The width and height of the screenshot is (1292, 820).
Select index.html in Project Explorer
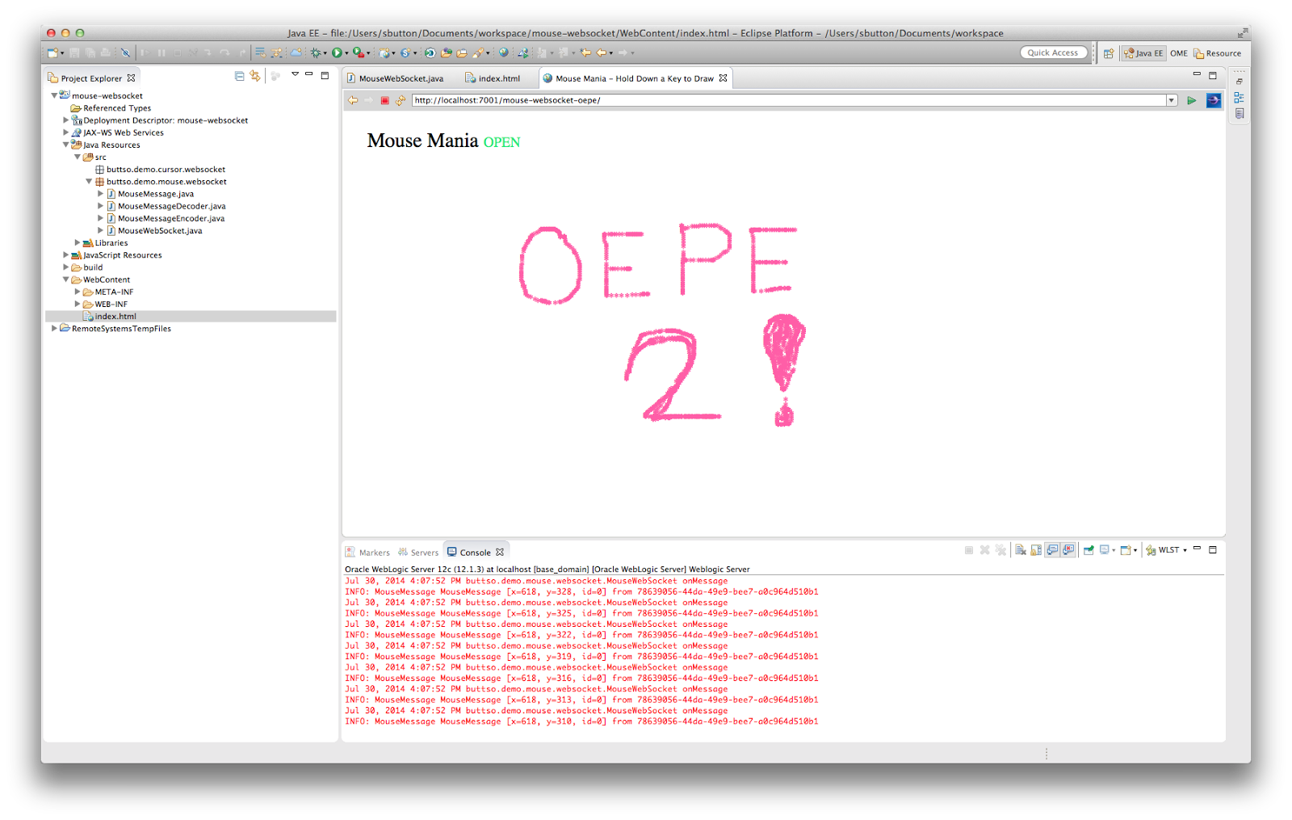tap(191, 317)
